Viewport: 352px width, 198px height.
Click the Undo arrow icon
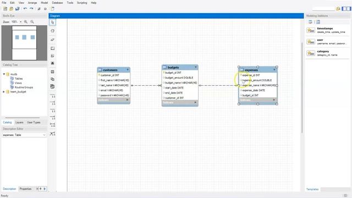(x=25, y=9)
